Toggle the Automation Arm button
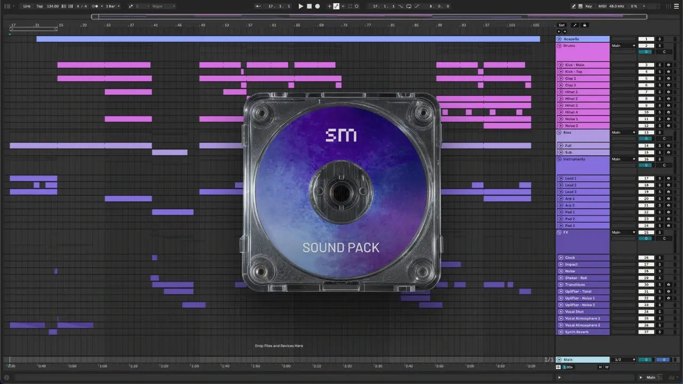 point(336,6)
